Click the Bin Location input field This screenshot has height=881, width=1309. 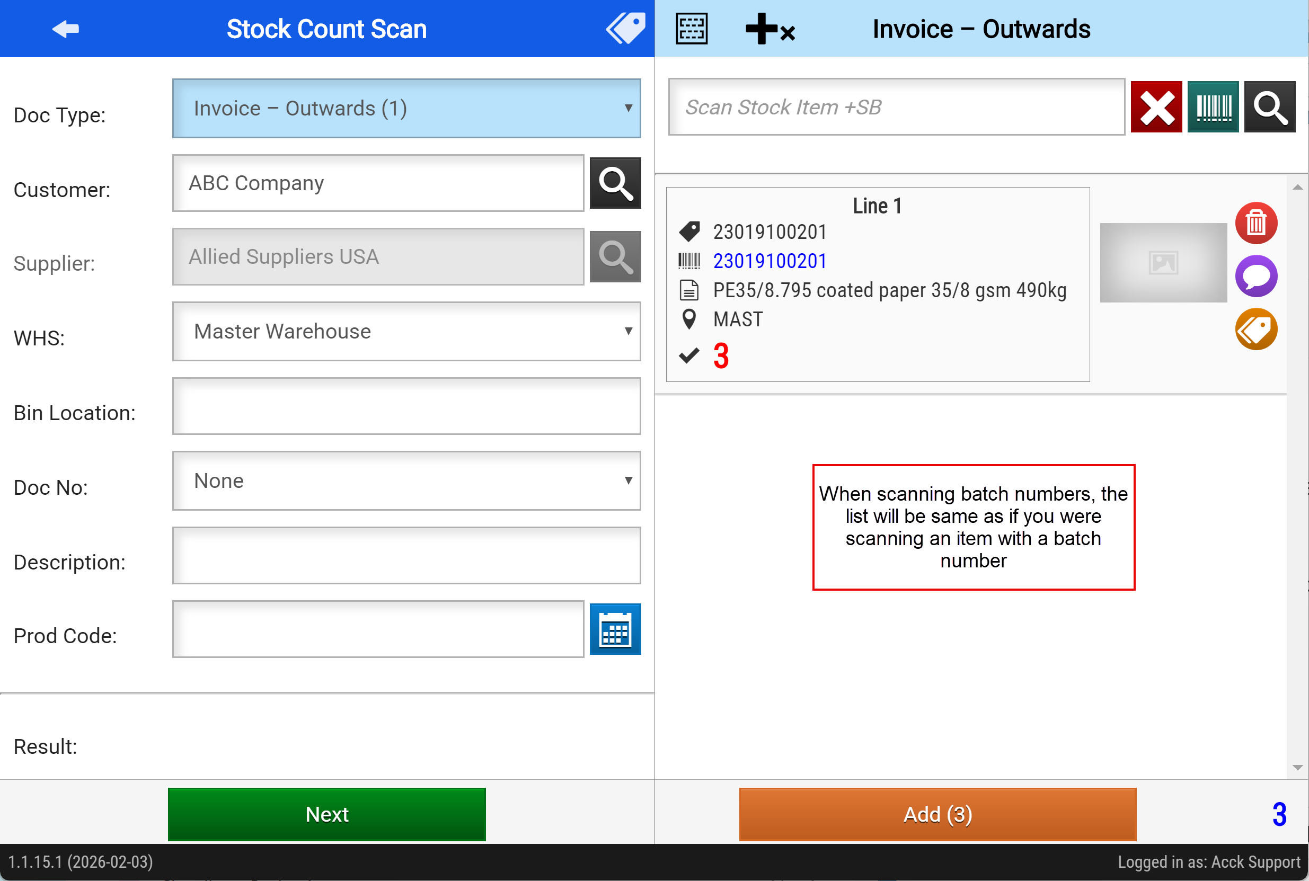coord(406,406)
